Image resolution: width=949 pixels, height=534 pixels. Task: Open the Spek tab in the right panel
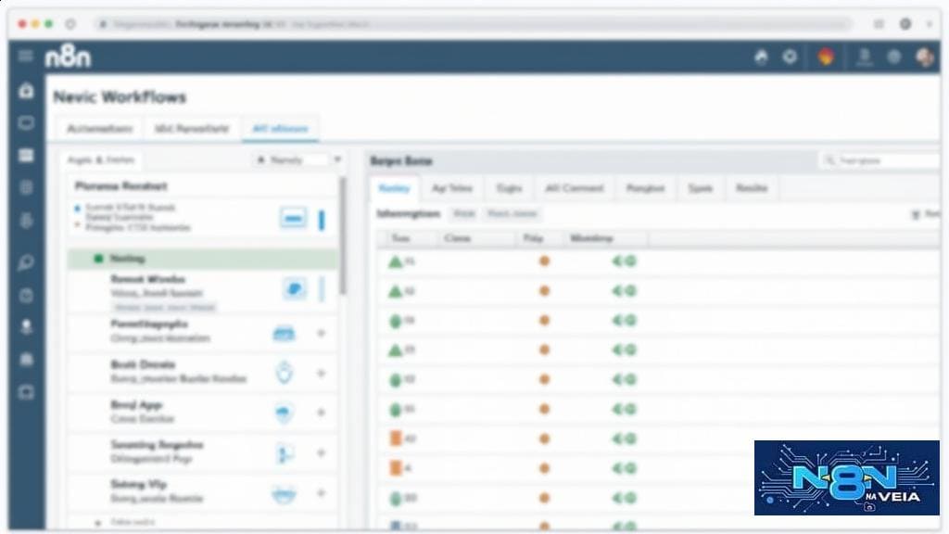(701, 188)
